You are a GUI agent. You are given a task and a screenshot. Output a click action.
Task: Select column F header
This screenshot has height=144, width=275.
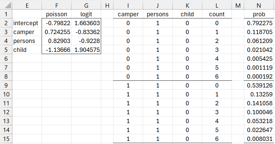56,5
